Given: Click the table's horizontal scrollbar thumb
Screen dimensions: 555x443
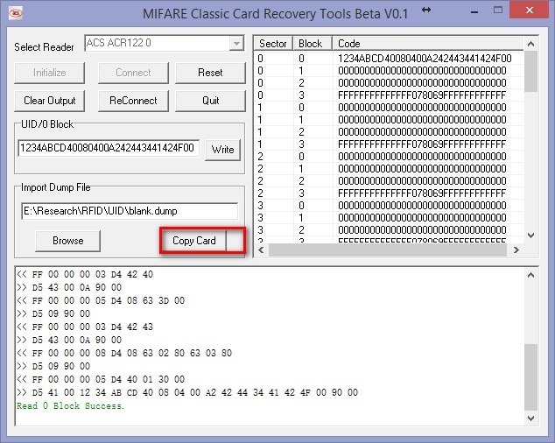Looking at the screenshot, I should (388, 250).
